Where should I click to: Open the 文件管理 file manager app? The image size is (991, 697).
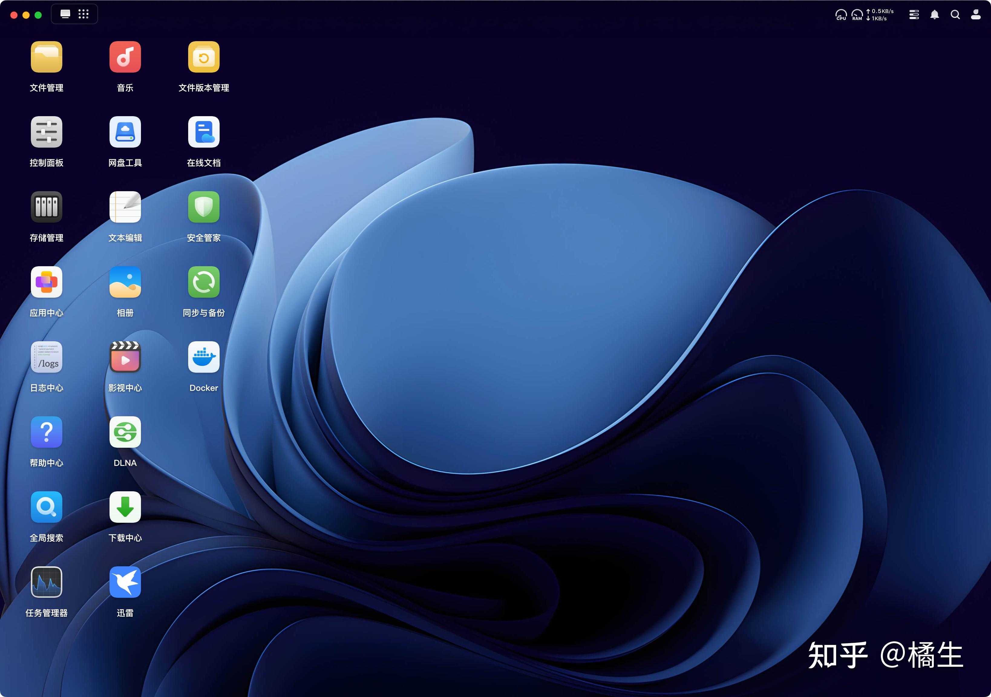coord(46,57)
